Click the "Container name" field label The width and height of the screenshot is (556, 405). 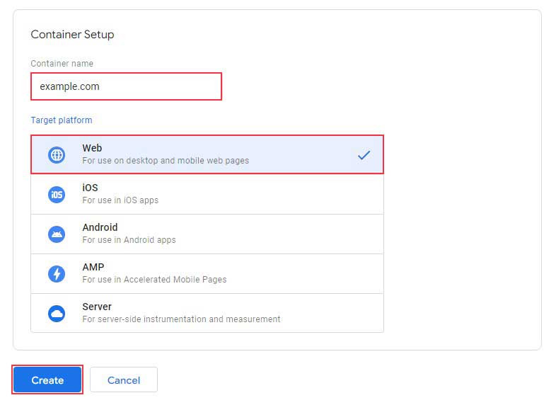click(x=62, y=64)
